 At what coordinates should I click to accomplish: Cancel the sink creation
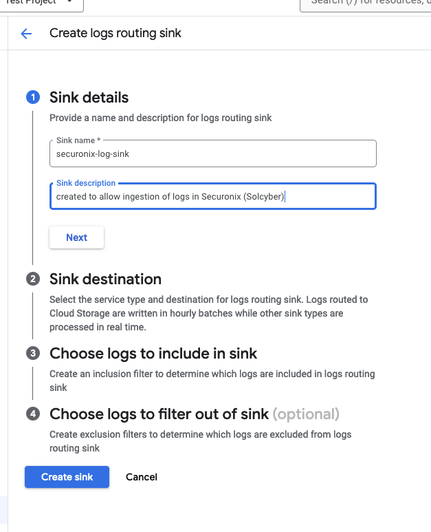(x=142, y=477)
